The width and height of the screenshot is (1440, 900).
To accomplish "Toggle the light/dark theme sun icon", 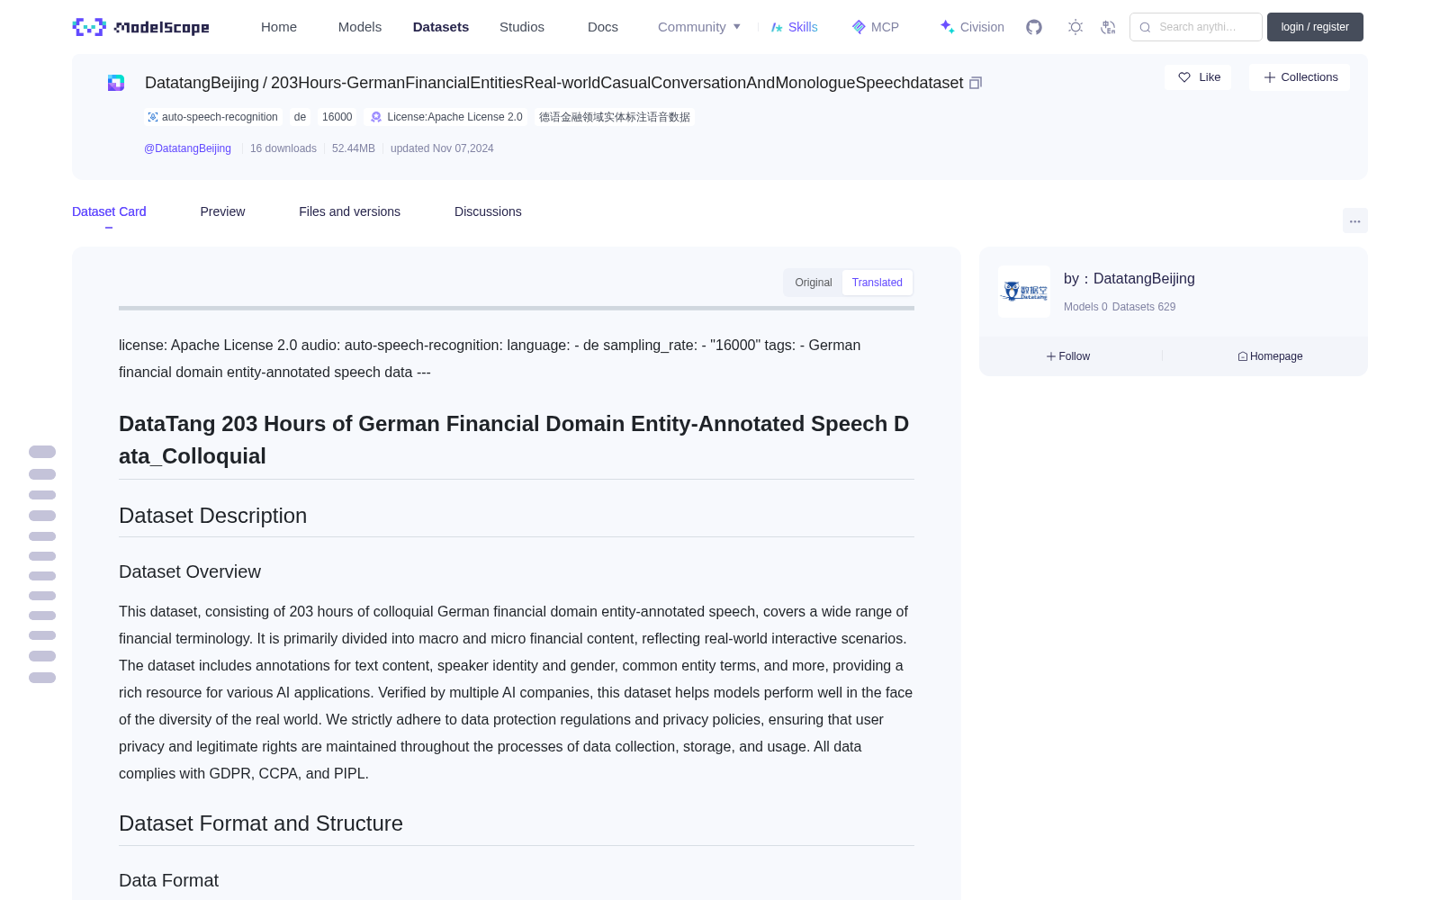I will point(1075,27).
